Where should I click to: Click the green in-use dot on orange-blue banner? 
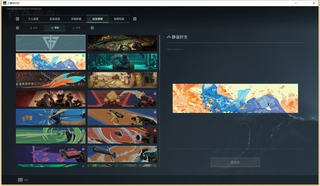point(83,55)
